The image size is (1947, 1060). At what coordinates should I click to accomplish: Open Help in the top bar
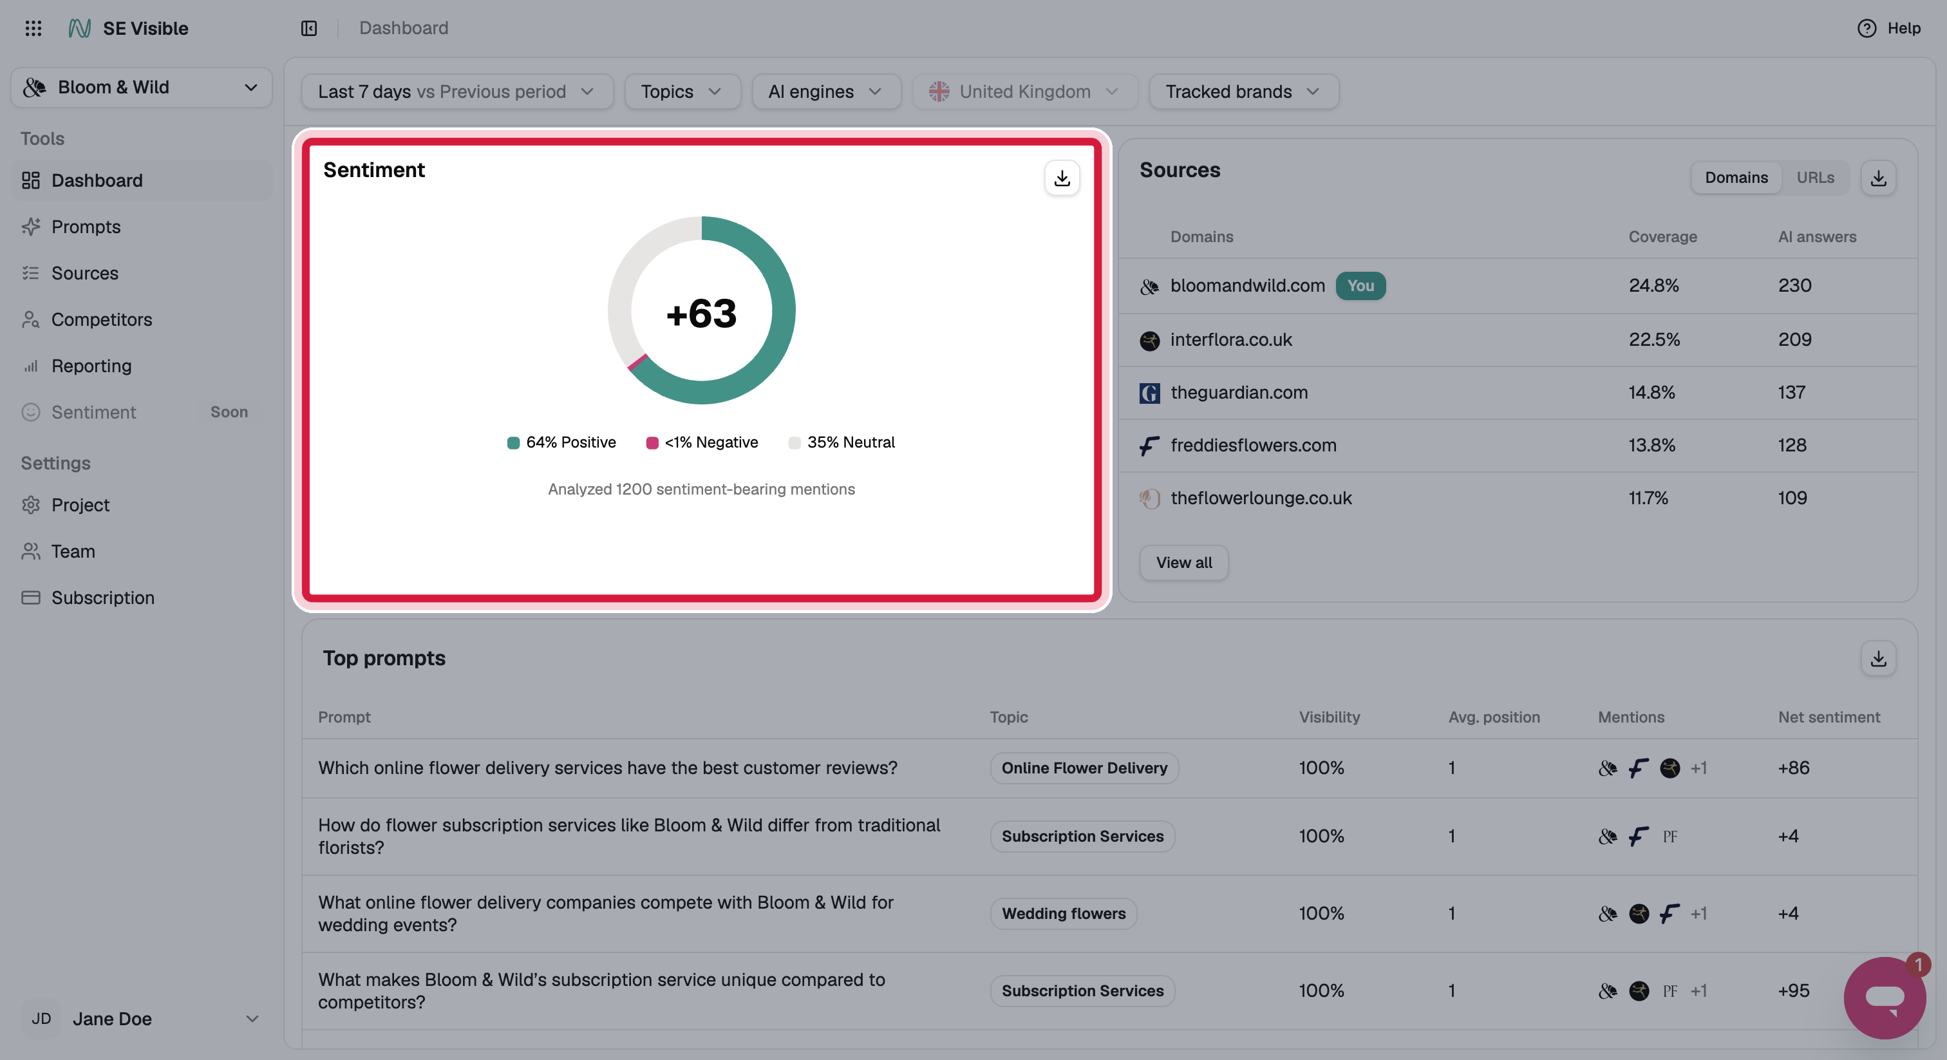pos(1889,28)
